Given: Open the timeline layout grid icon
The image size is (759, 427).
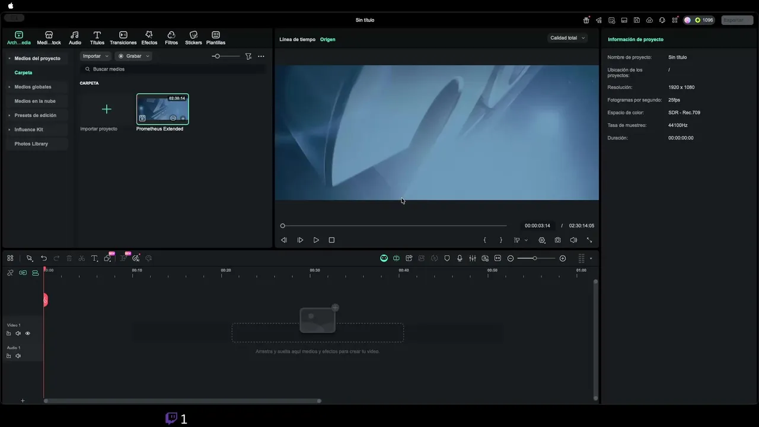Looking at the screenshot, I should [x=10, y=259].
